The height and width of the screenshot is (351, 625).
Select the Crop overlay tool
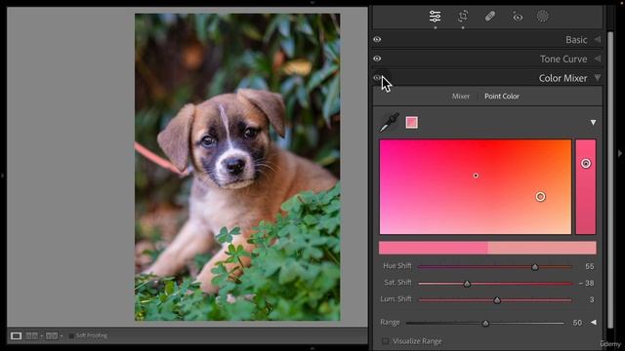(463, 17)
